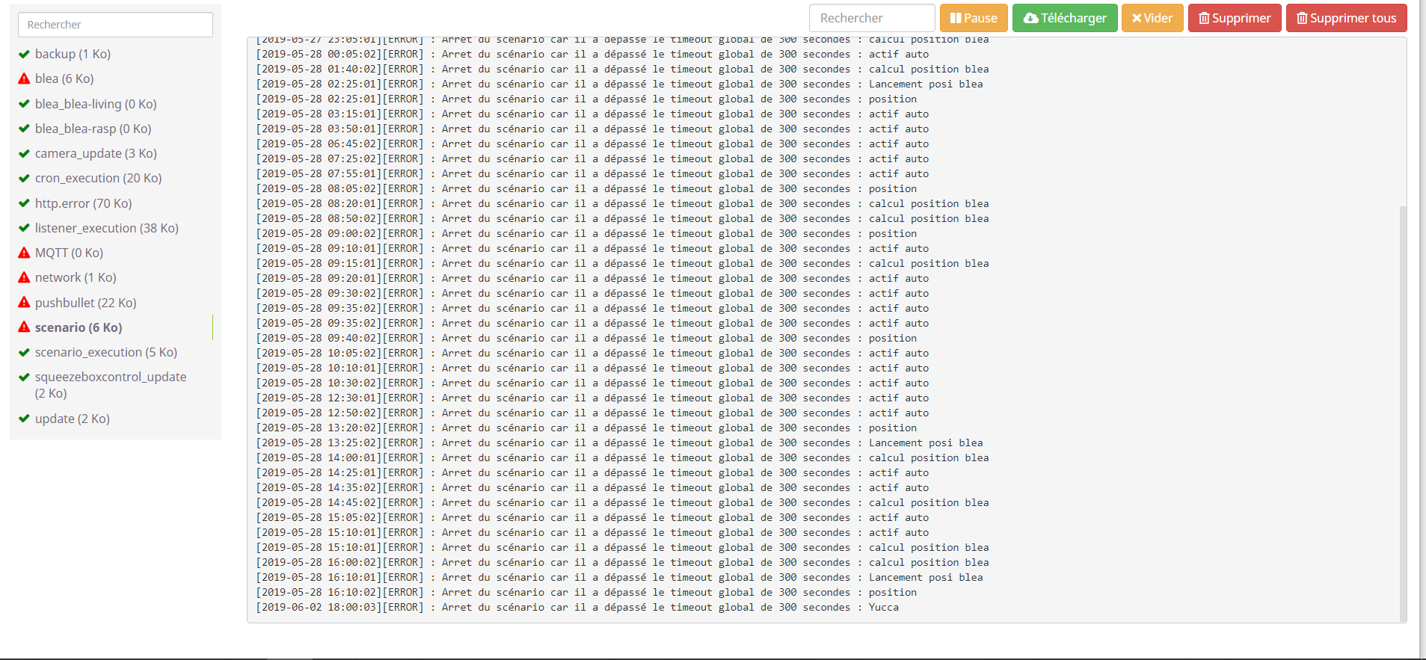
Task: Pause the log refresh
Action: 974,18
